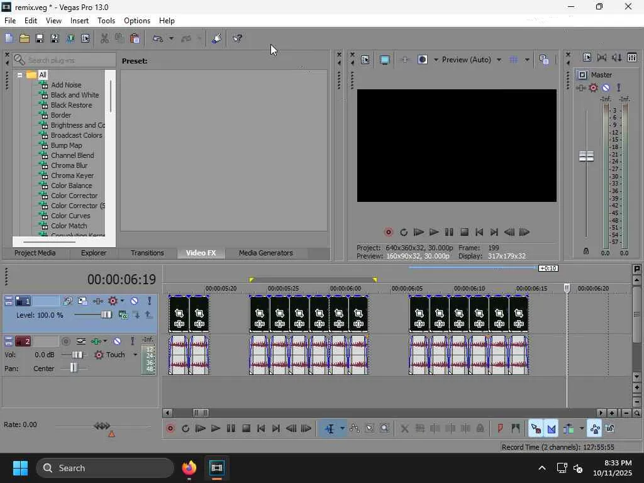Open Touch automation mode dropdown on track 2
The height and width of the screenshot is (483, 644).
(135, 355)
